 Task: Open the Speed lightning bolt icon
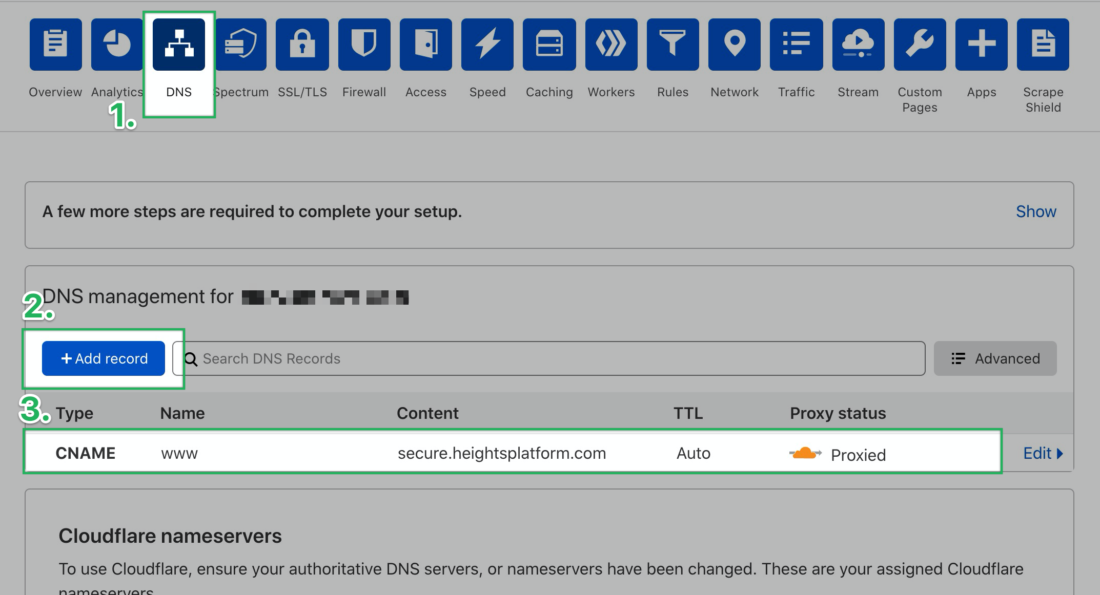click(487, 44)
